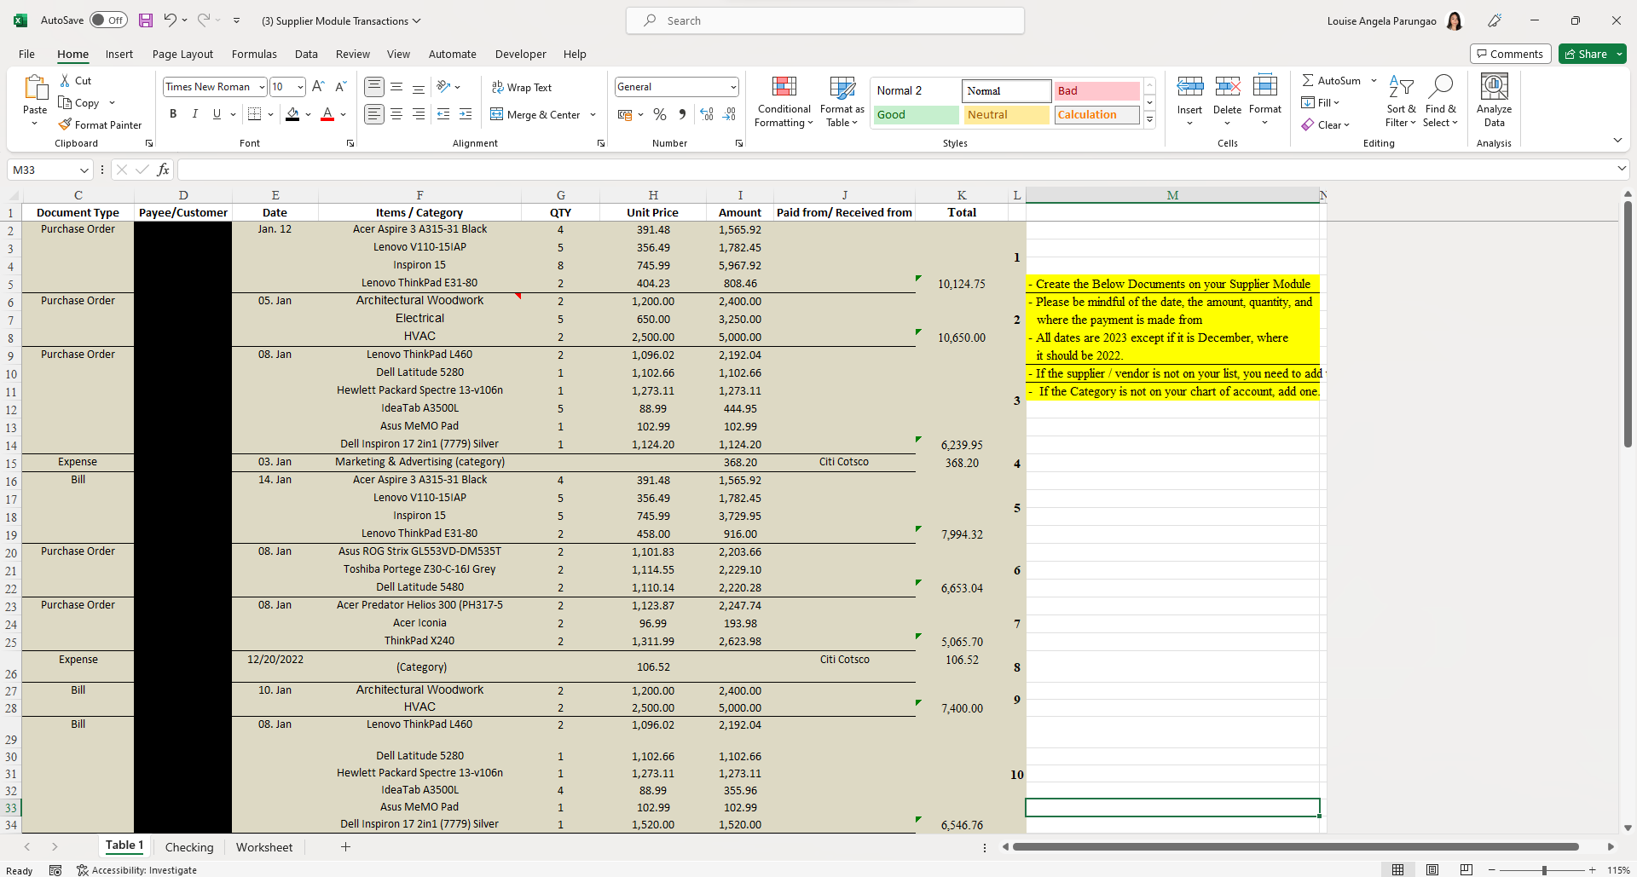Toggle Underline formatting
Image resolution: width=1637 pixels, height=877 pixels.
point(217,114)
